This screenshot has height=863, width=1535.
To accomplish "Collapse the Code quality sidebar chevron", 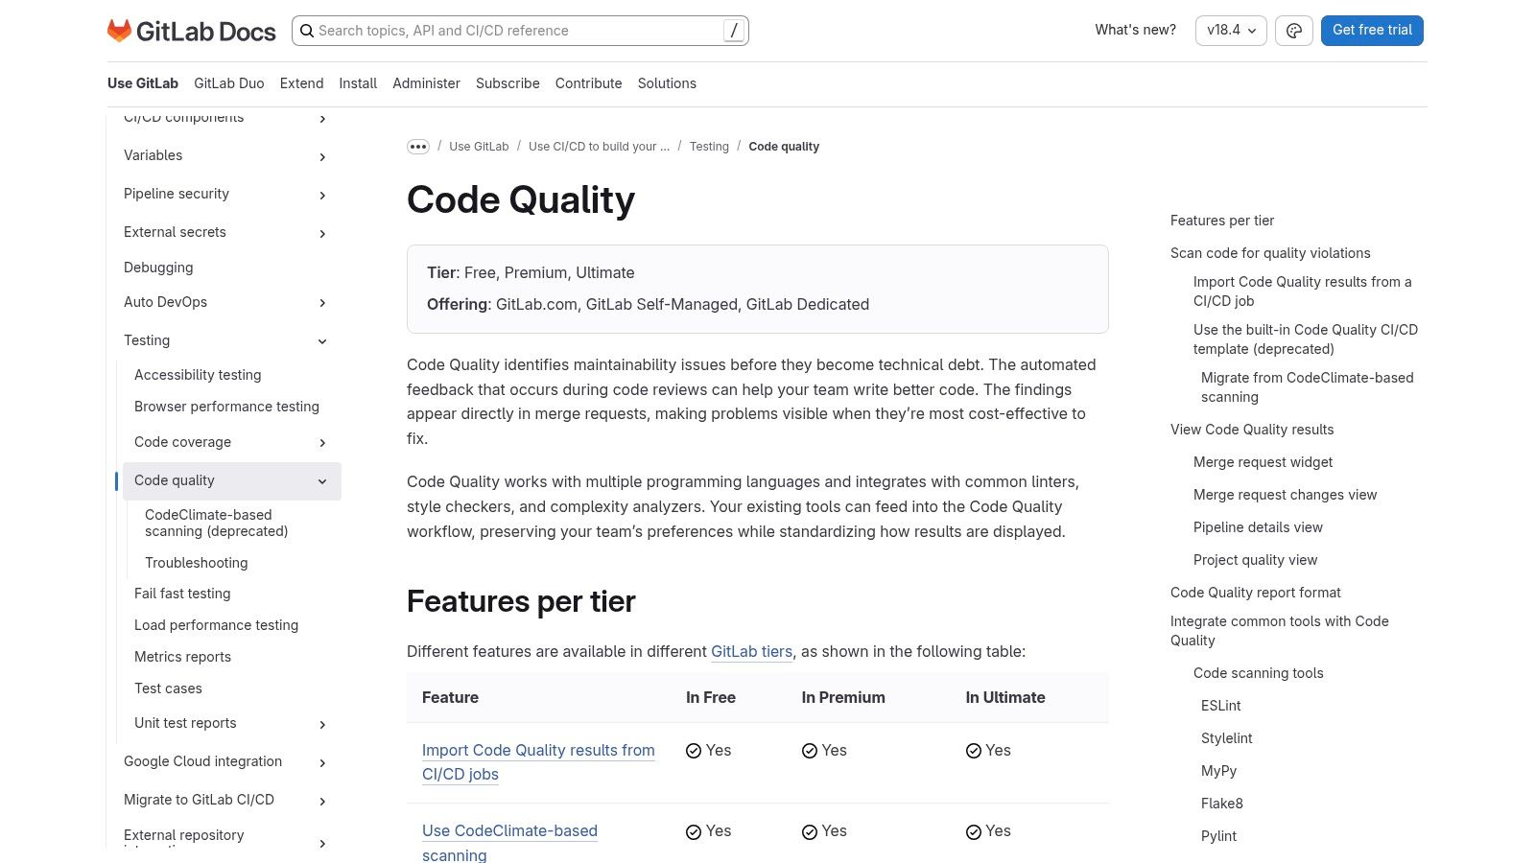I will pyautogui.click(x=322, y=481).
